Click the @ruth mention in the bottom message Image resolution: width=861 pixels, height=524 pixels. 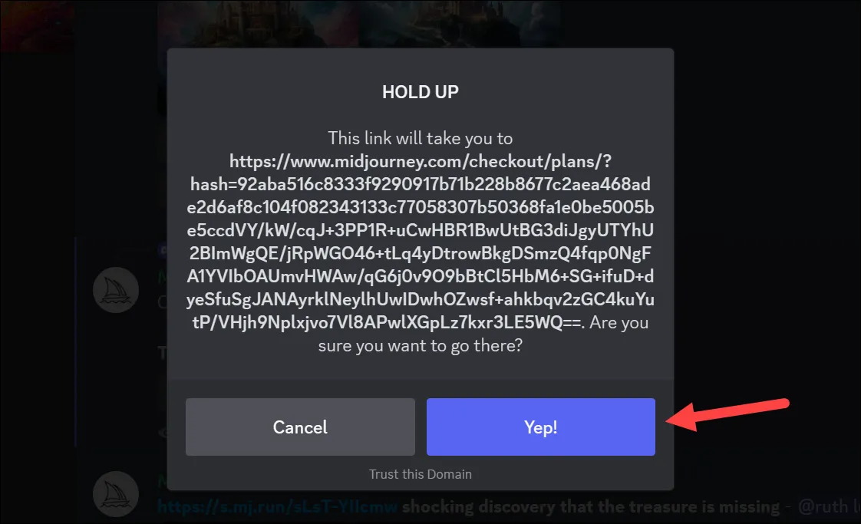(x=829, y=506)
